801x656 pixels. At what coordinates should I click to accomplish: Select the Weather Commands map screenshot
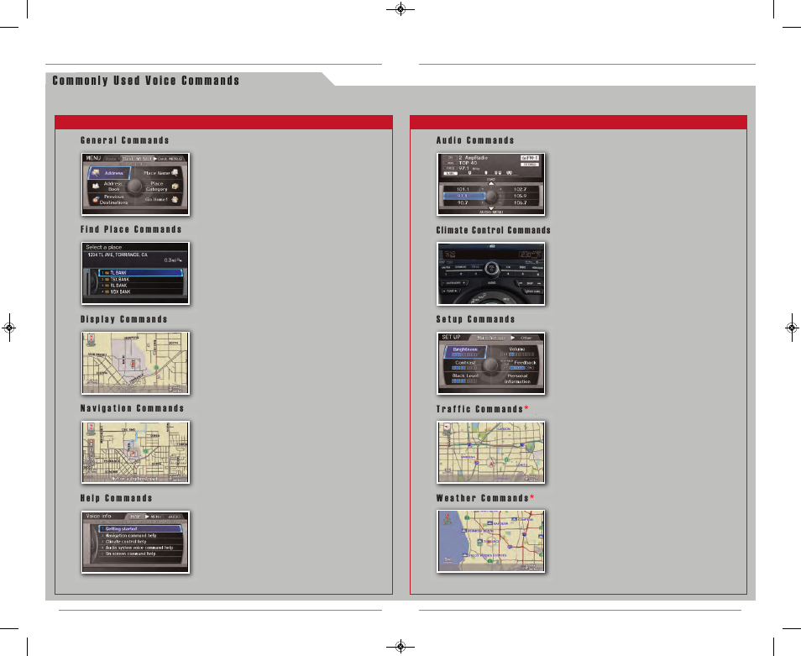(x=491, y=541)
